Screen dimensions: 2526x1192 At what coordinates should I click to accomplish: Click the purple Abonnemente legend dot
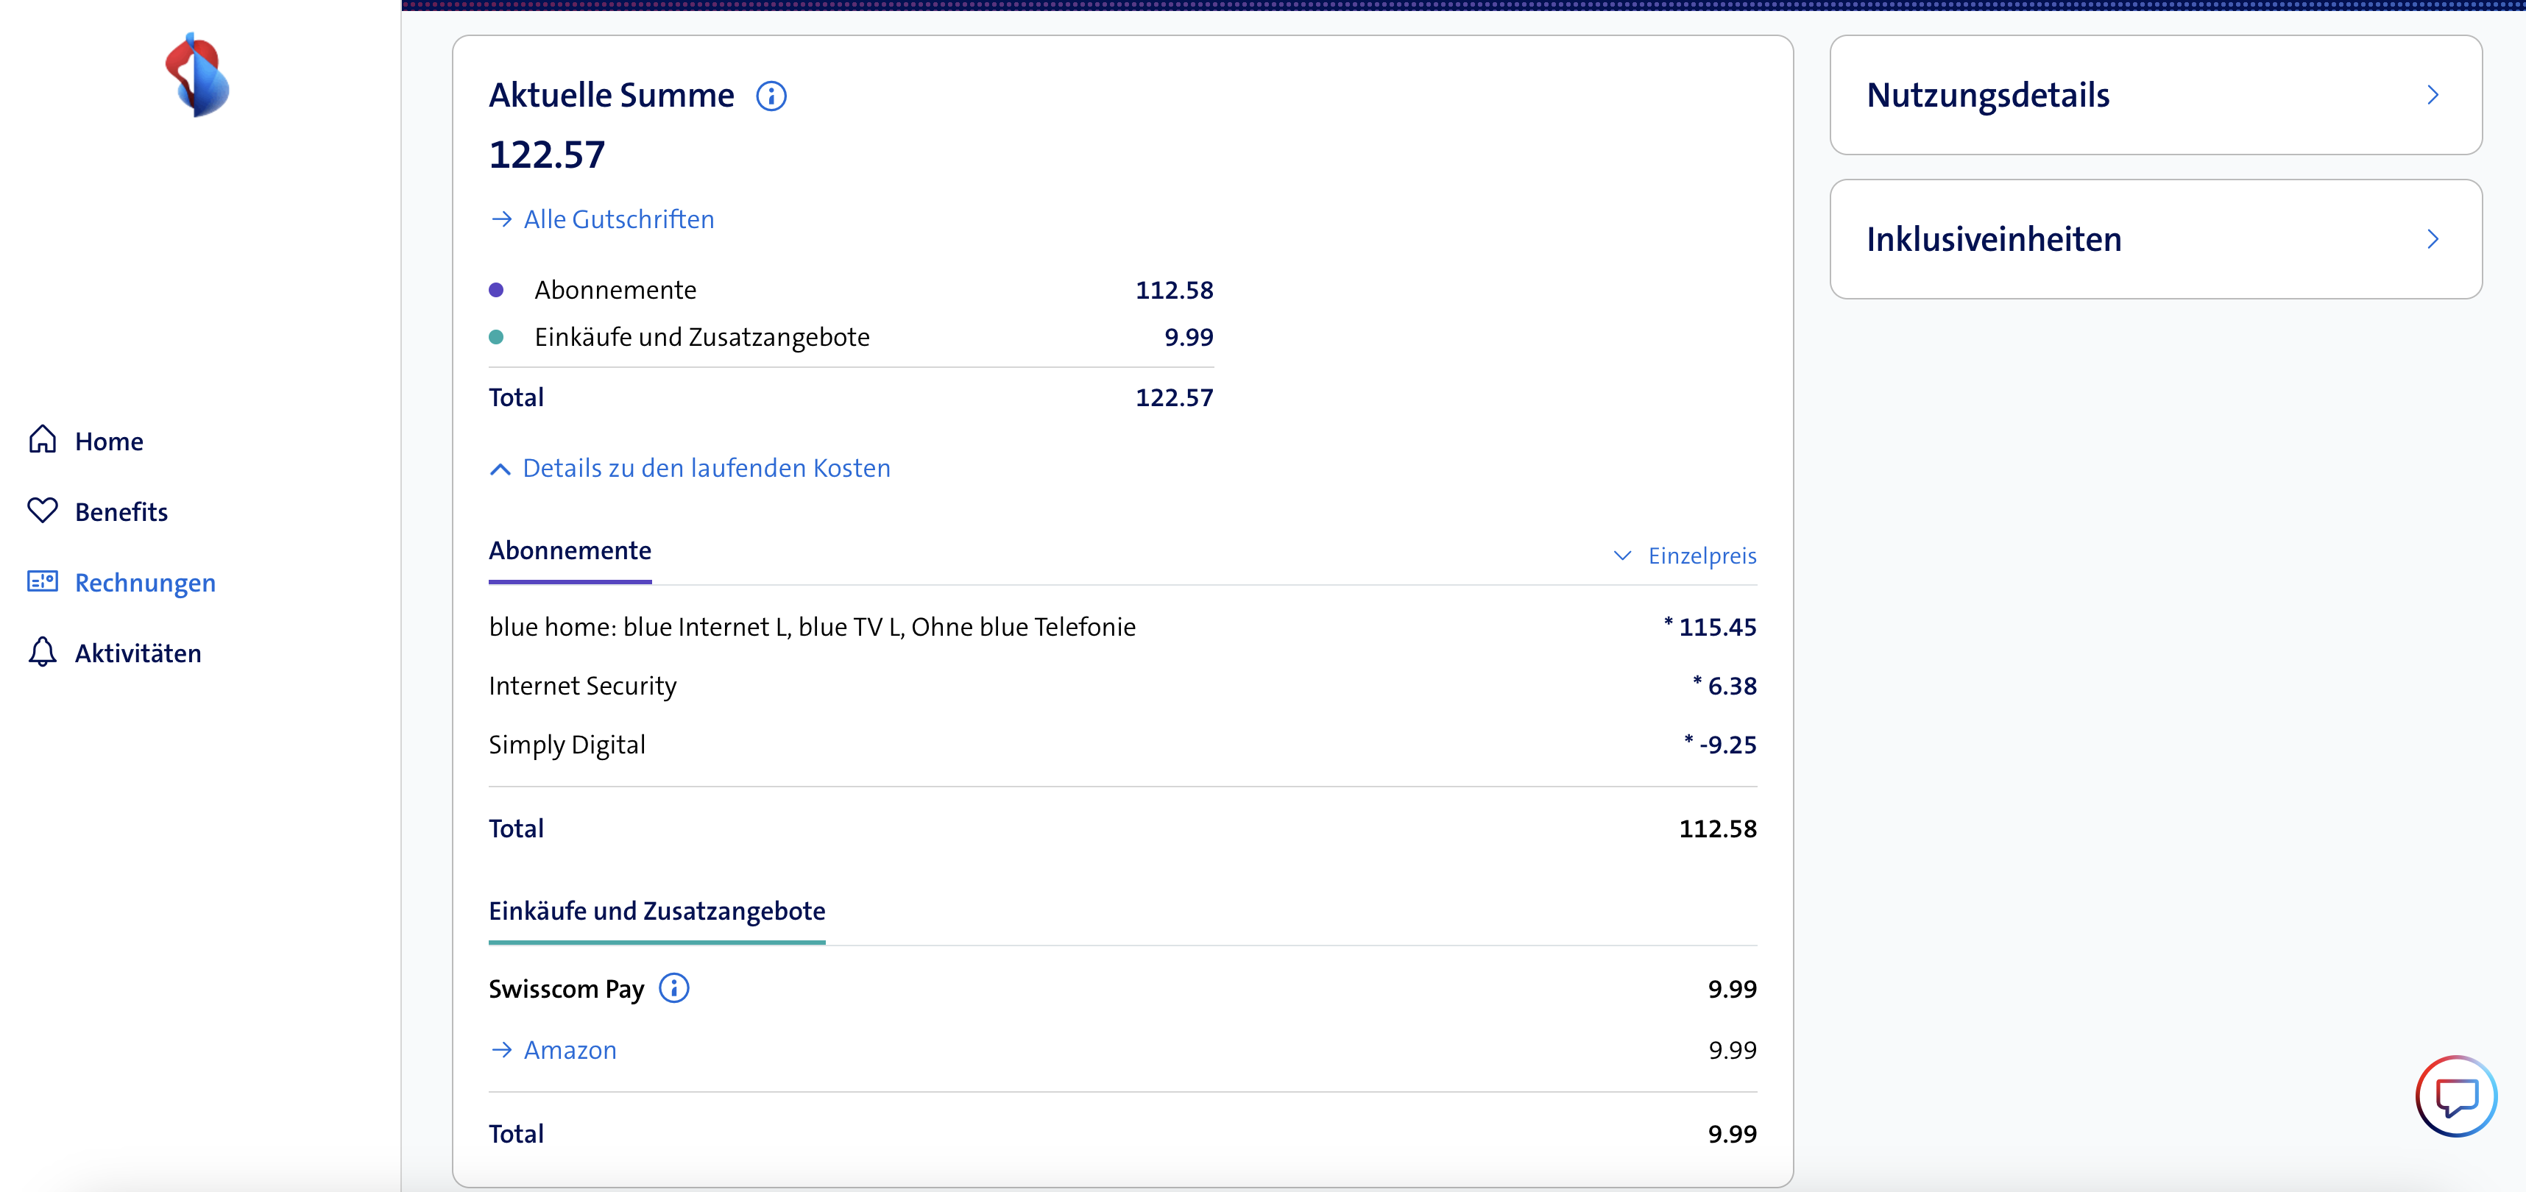tap(496, 290)
